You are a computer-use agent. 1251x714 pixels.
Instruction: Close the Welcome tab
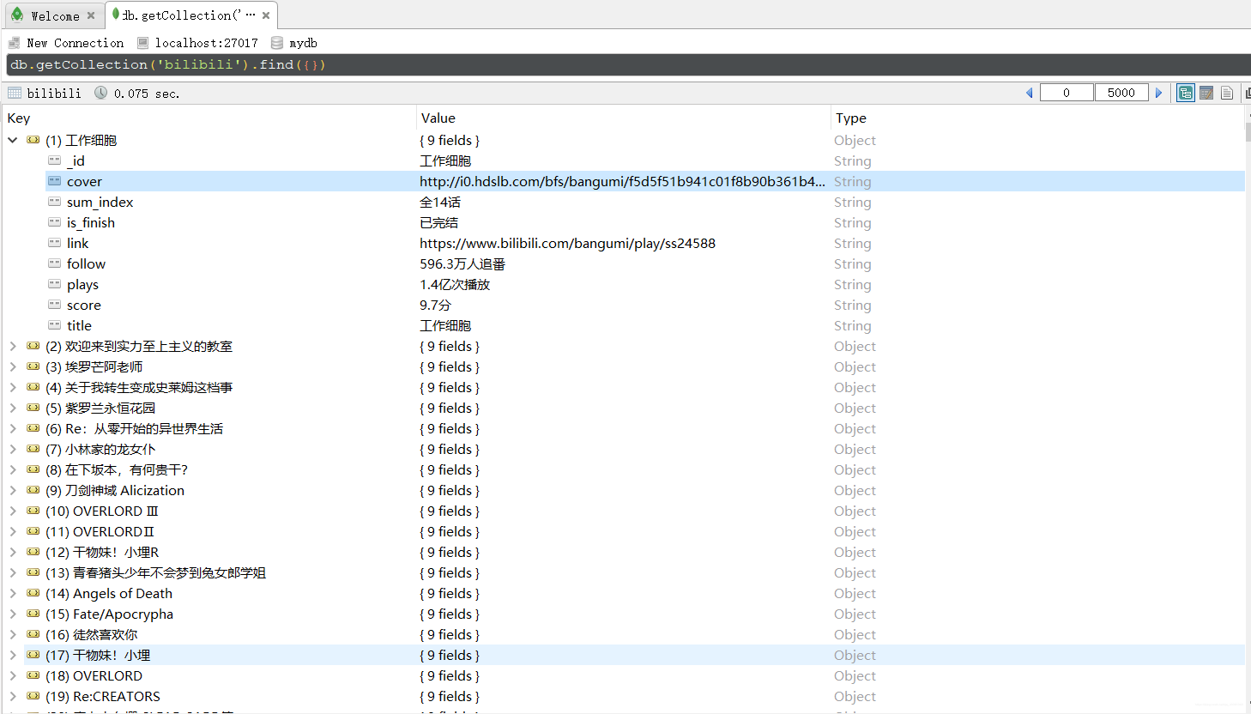[91, 15]
